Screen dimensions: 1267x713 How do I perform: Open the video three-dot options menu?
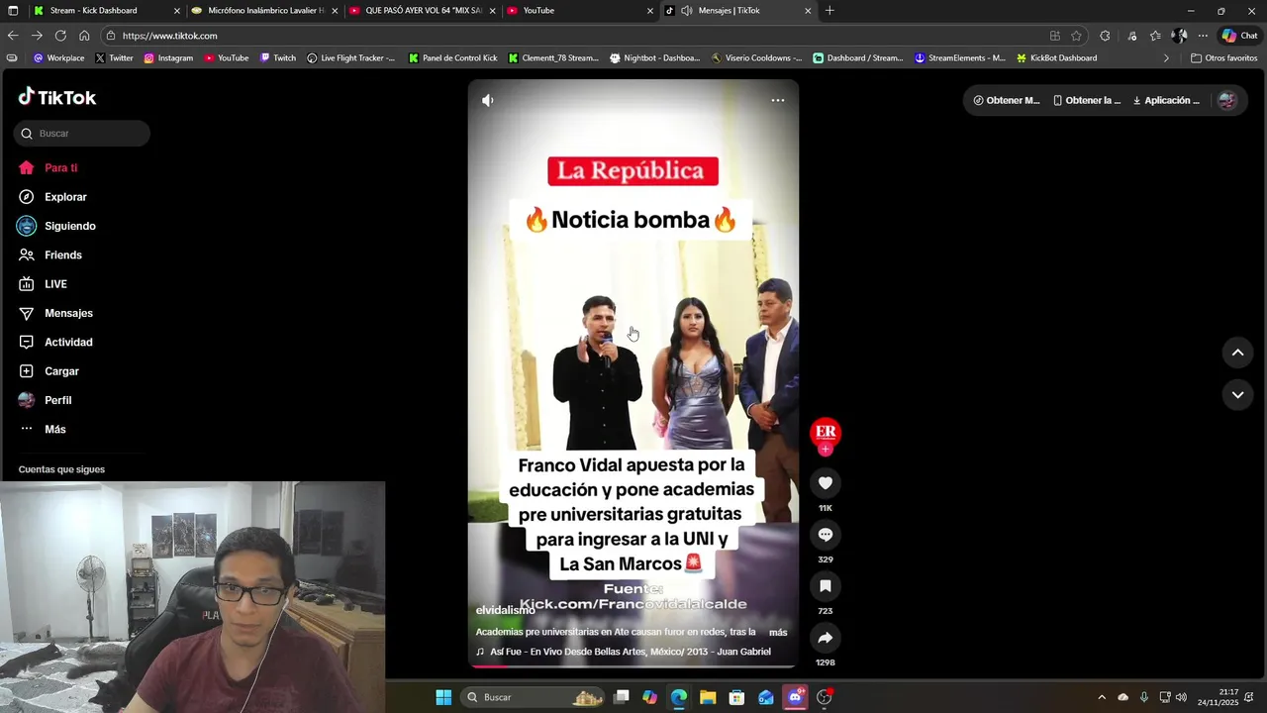click(x=778, y=100)
